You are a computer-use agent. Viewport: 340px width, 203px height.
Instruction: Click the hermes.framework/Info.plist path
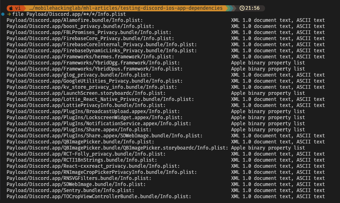[90, 57]
